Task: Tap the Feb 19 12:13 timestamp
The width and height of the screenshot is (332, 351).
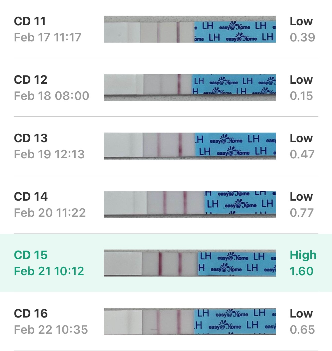Action: click(x=49, y=154)
